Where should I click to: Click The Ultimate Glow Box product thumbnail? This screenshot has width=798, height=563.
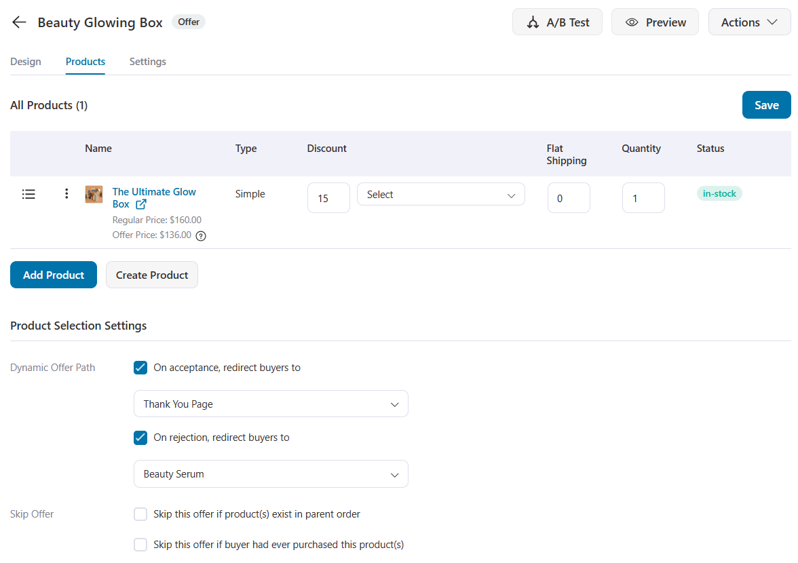point(94,194)
